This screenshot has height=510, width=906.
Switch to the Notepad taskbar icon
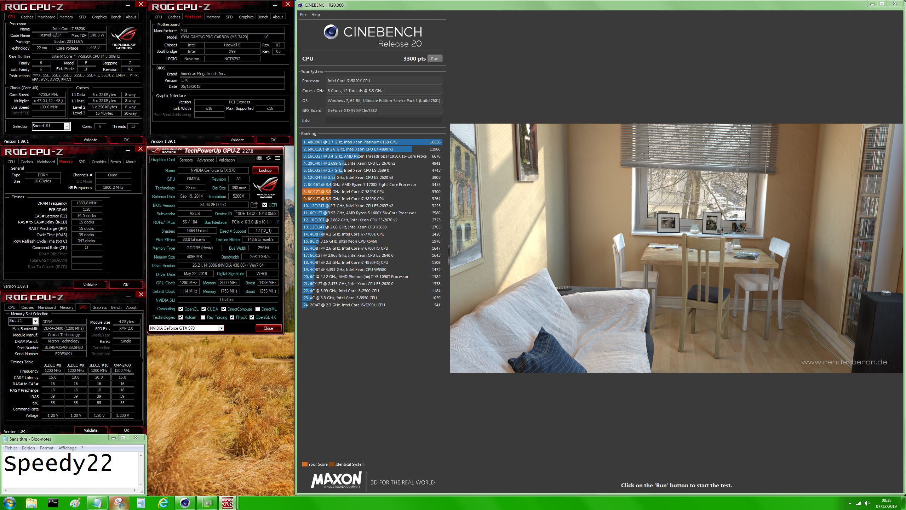pyautogui.click(x=97, y=503)
